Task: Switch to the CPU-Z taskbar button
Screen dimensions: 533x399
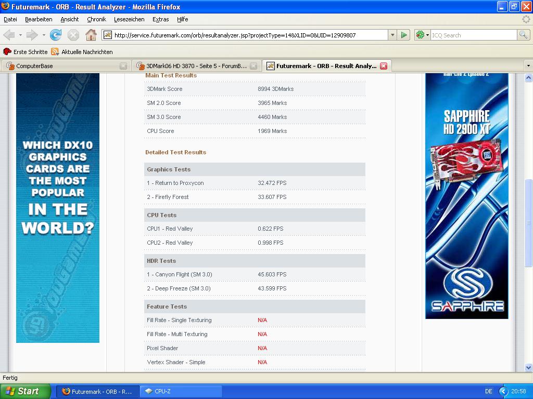Action: pos(181,392)
